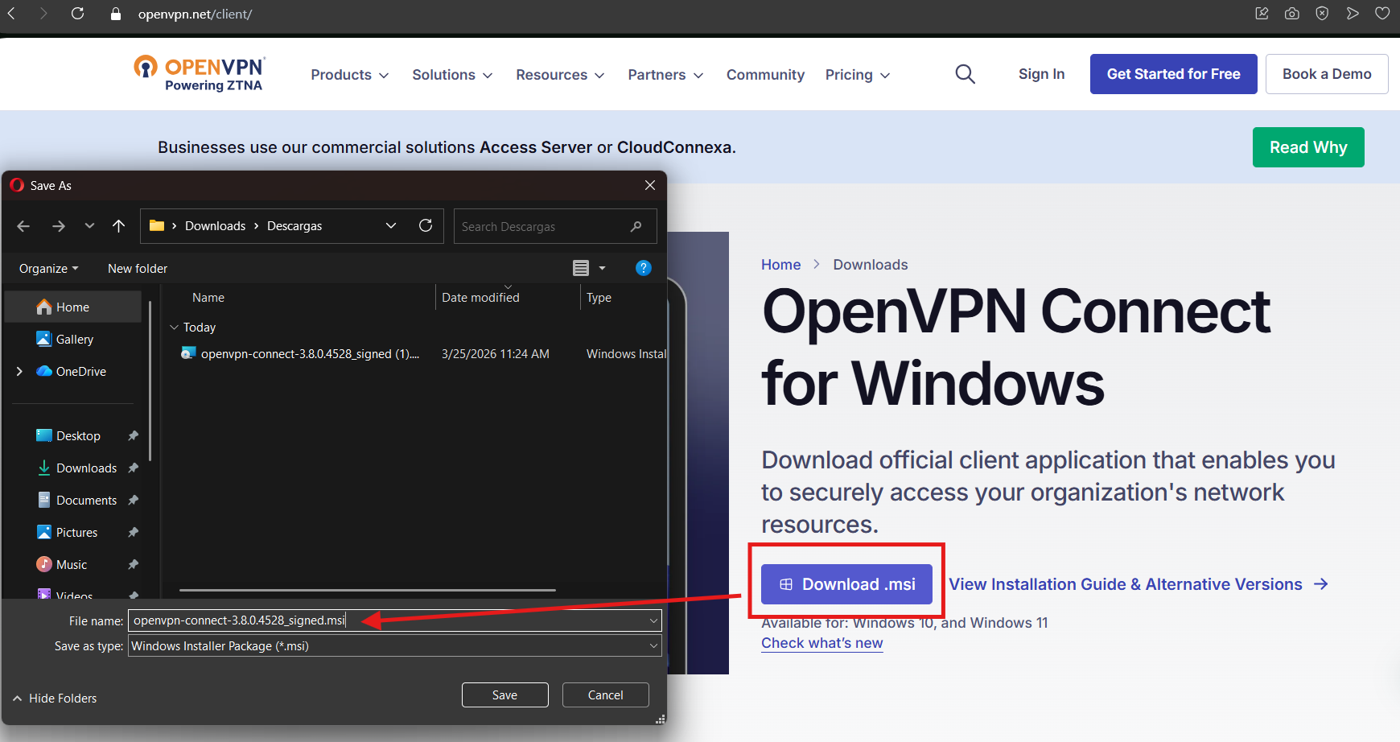
Task: Change folder view layout icon
Action: point(581,268)
